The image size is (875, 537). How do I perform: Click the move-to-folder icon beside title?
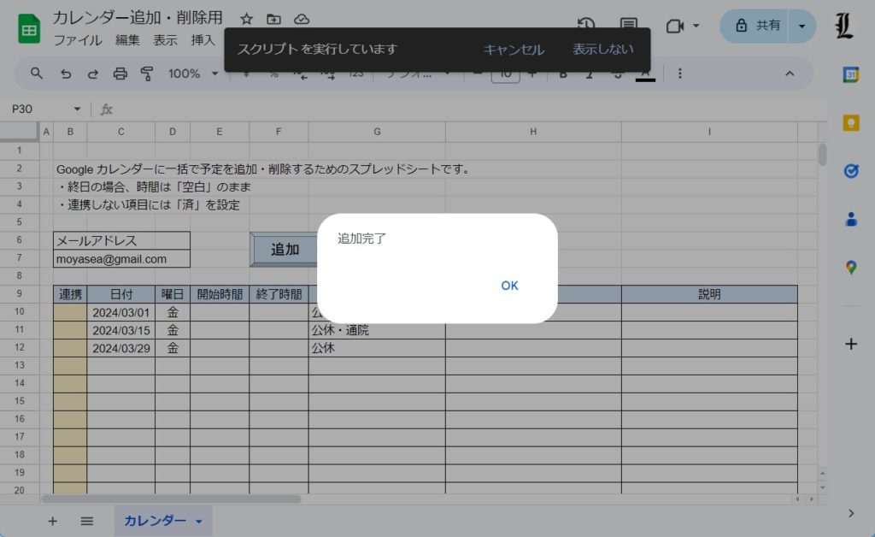[x=273, y=19]
